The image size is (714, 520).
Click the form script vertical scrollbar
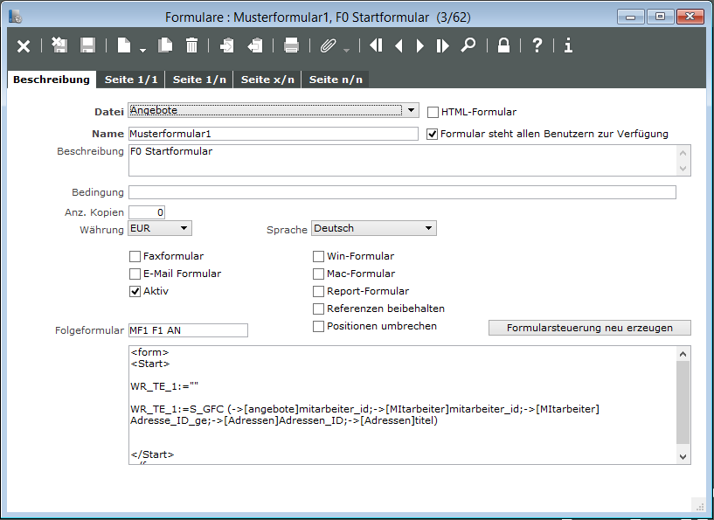click(683, 402)
